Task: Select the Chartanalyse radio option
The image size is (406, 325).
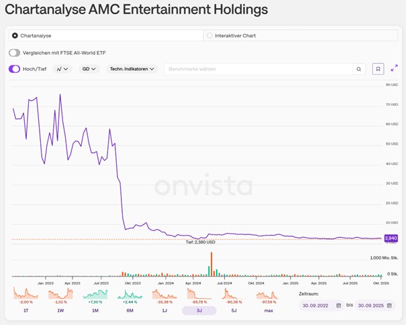Action: pos(15,36)
